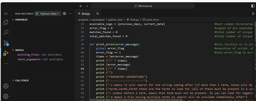Click the Workspace command center search box
Image resolution: width=256 pixels, height=101 pixels.
(x=143, y=6)
